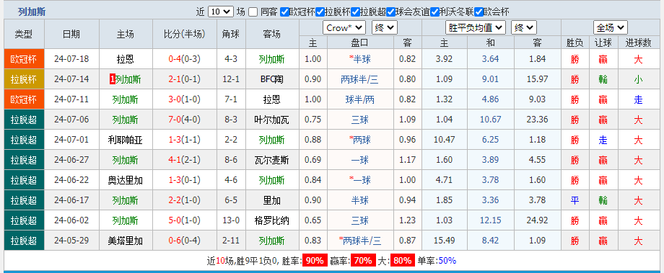
Task: Click the 球半/两 handicap cell
Action: (360, 99)
